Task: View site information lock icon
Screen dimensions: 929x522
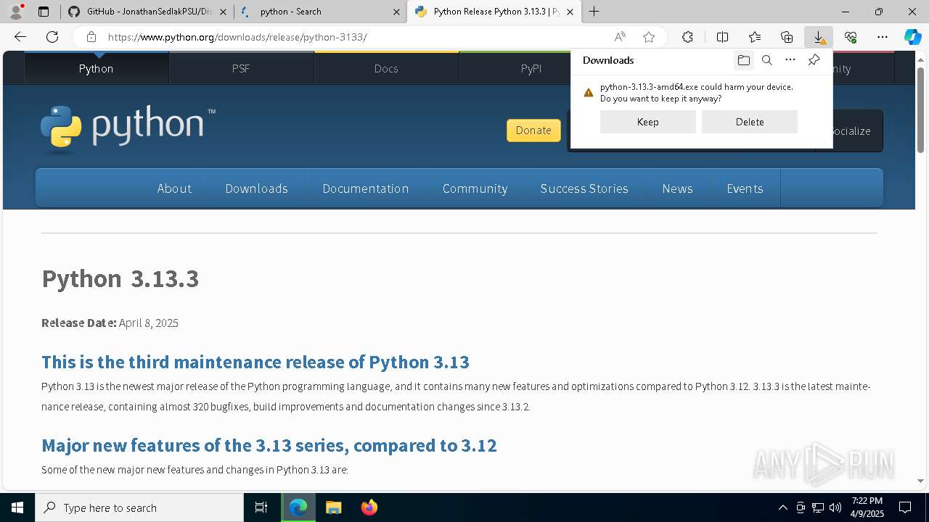Action: 91,37
